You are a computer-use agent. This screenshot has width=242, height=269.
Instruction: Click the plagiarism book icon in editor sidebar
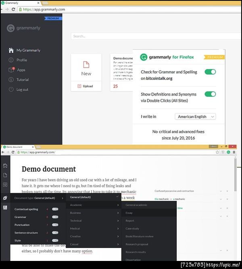tap(5, 207)
